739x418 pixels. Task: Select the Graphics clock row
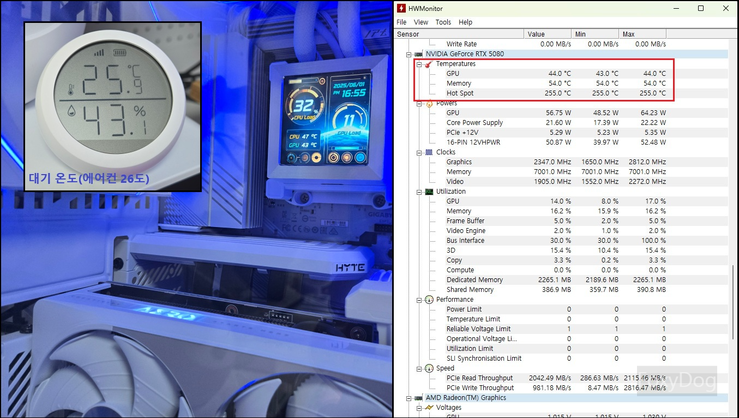[x=561, y=162]
